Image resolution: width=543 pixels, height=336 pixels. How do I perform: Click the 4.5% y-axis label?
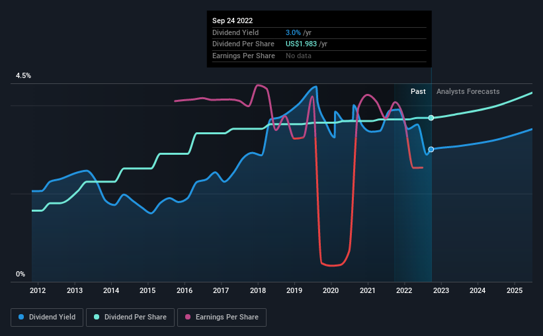coord(23,76)
